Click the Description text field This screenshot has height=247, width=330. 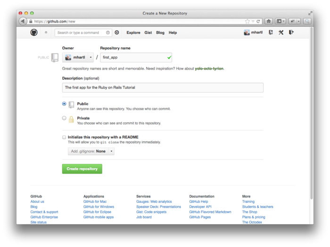(163, 88)
